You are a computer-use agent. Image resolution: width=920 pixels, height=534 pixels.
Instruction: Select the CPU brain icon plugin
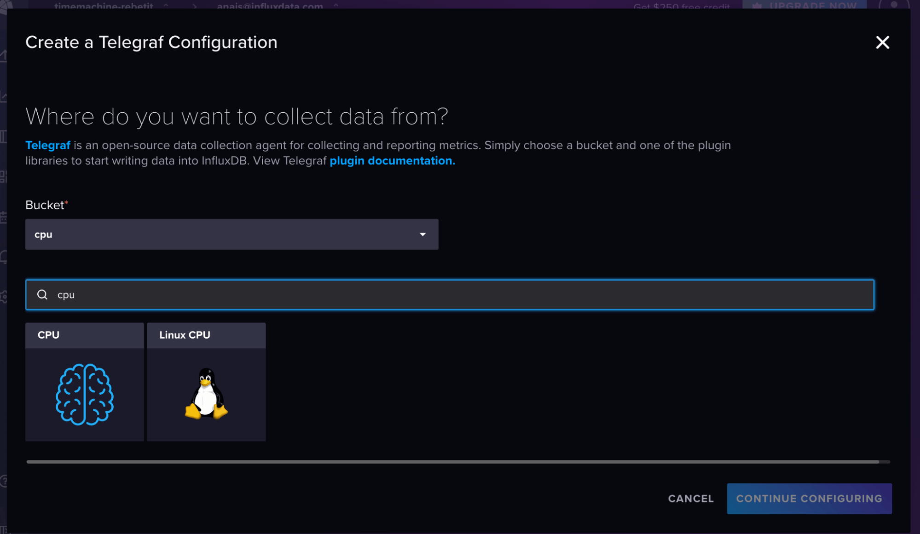tap(84, 394)
